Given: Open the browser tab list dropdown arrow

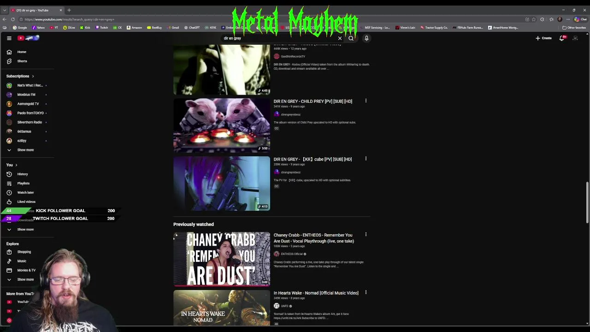Looking at the screenshot, I should pyautogui.click(x=5, y=10).
